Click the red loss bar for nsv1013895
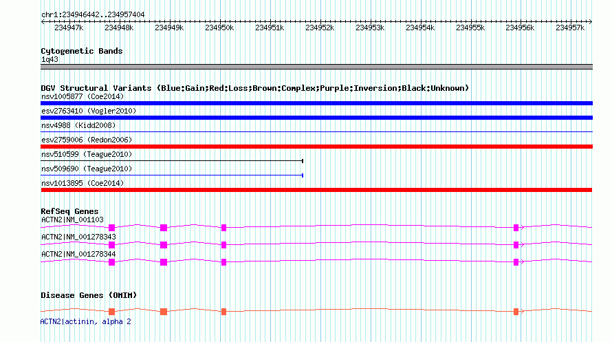 pyautogui.click(x=316, y=190)
